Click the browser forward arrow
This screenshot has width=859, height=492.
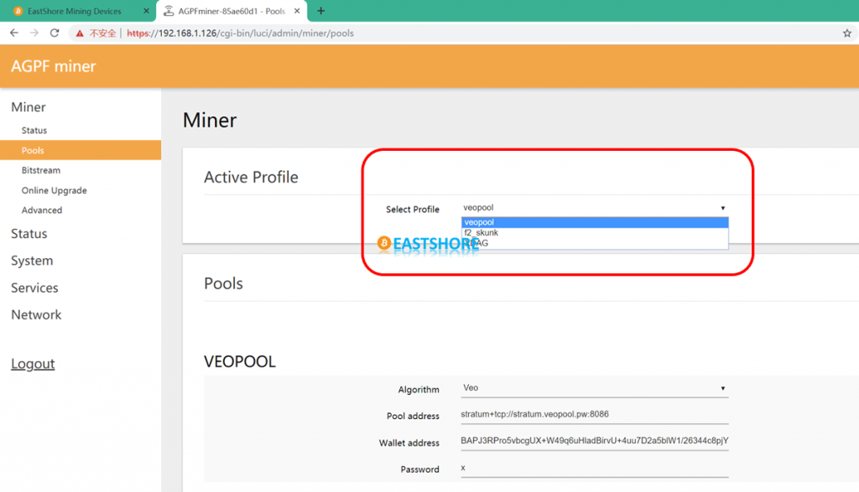(34, 34)
